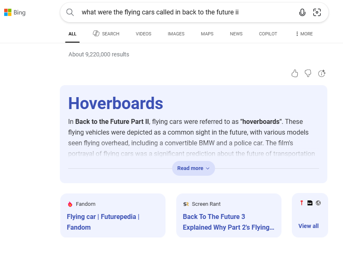
Task: Open the SEARCH tab
Action: click(x=106, y=34)
